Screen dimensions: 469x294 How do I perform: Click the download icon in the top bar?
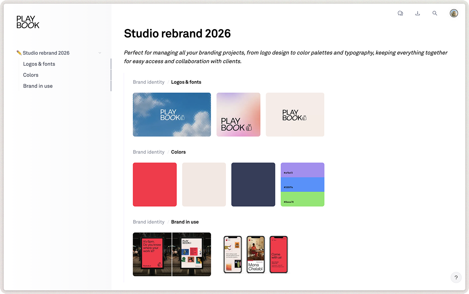(x=417, y=13)
